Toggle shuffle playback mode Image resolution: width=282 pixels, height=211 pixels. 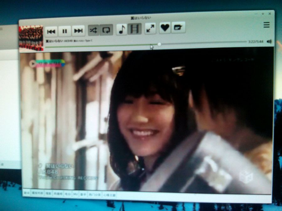(x=93, y=30)
